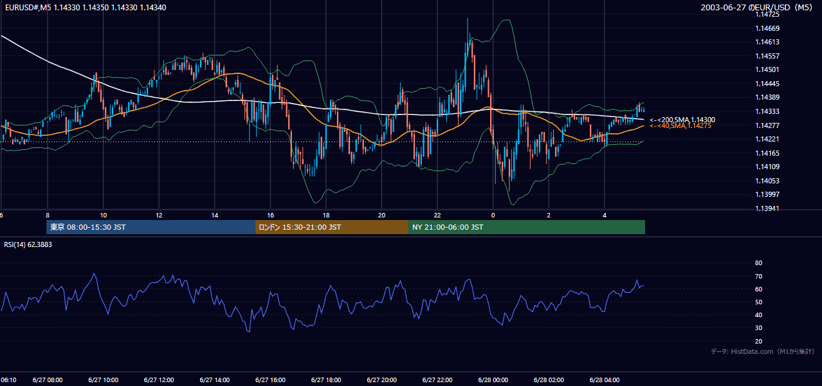Click RSI scale value 70
Screen dimensions: 822x386
pos(758,276)
